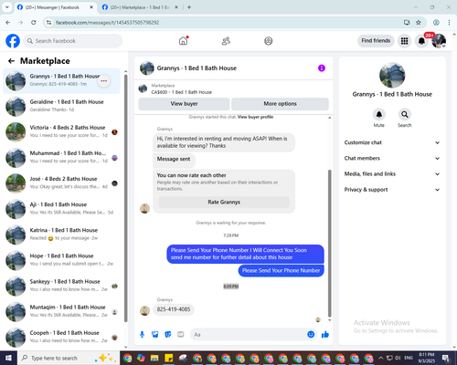Record a voice clip with the microphone
457x365 pixels.
click(142, 335)
